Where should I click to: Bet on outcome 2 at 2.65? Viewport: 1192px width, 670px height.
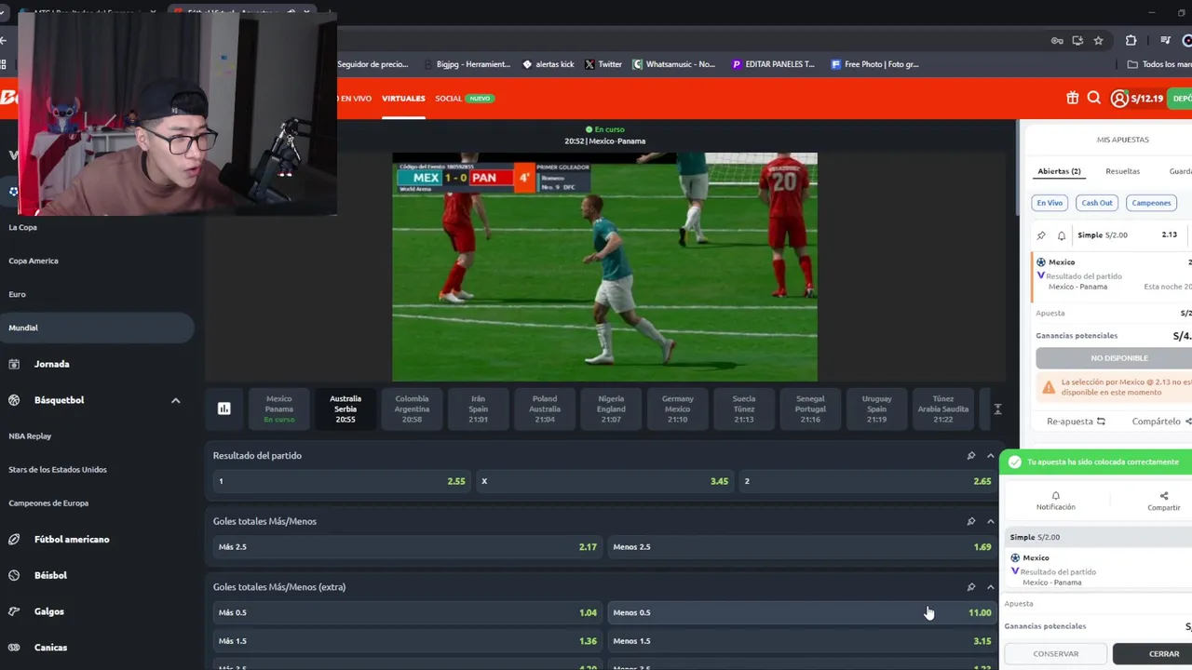[868, 481]
